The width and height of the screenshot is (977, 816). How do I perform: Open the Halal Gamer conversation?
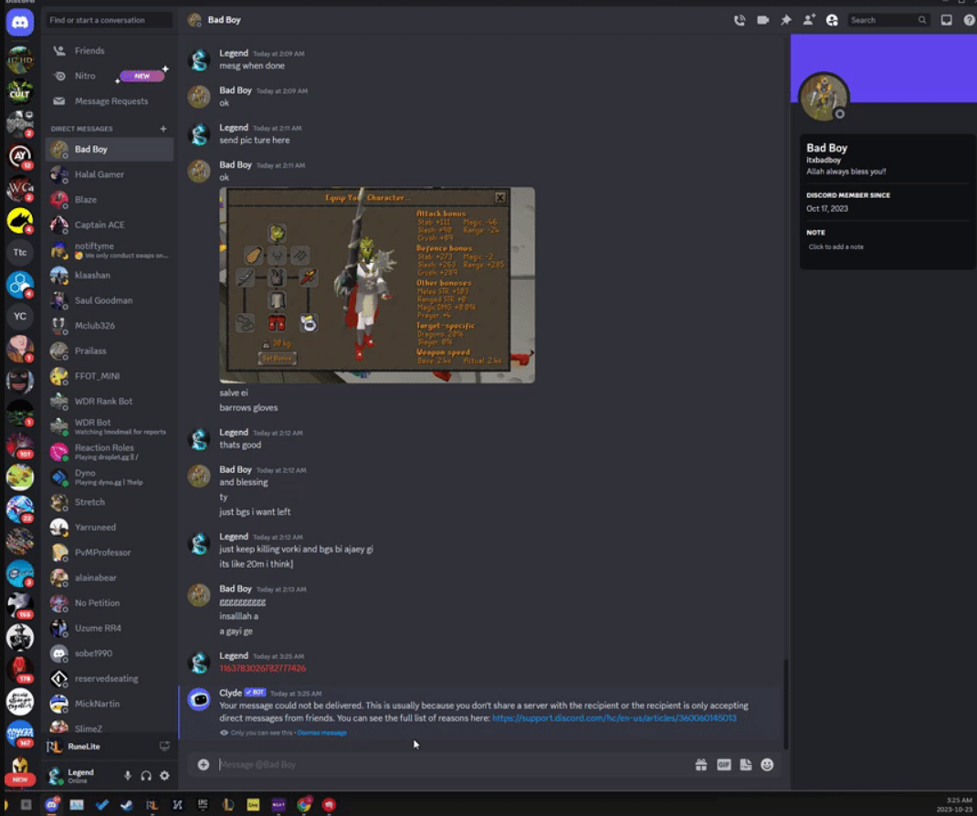110,174
